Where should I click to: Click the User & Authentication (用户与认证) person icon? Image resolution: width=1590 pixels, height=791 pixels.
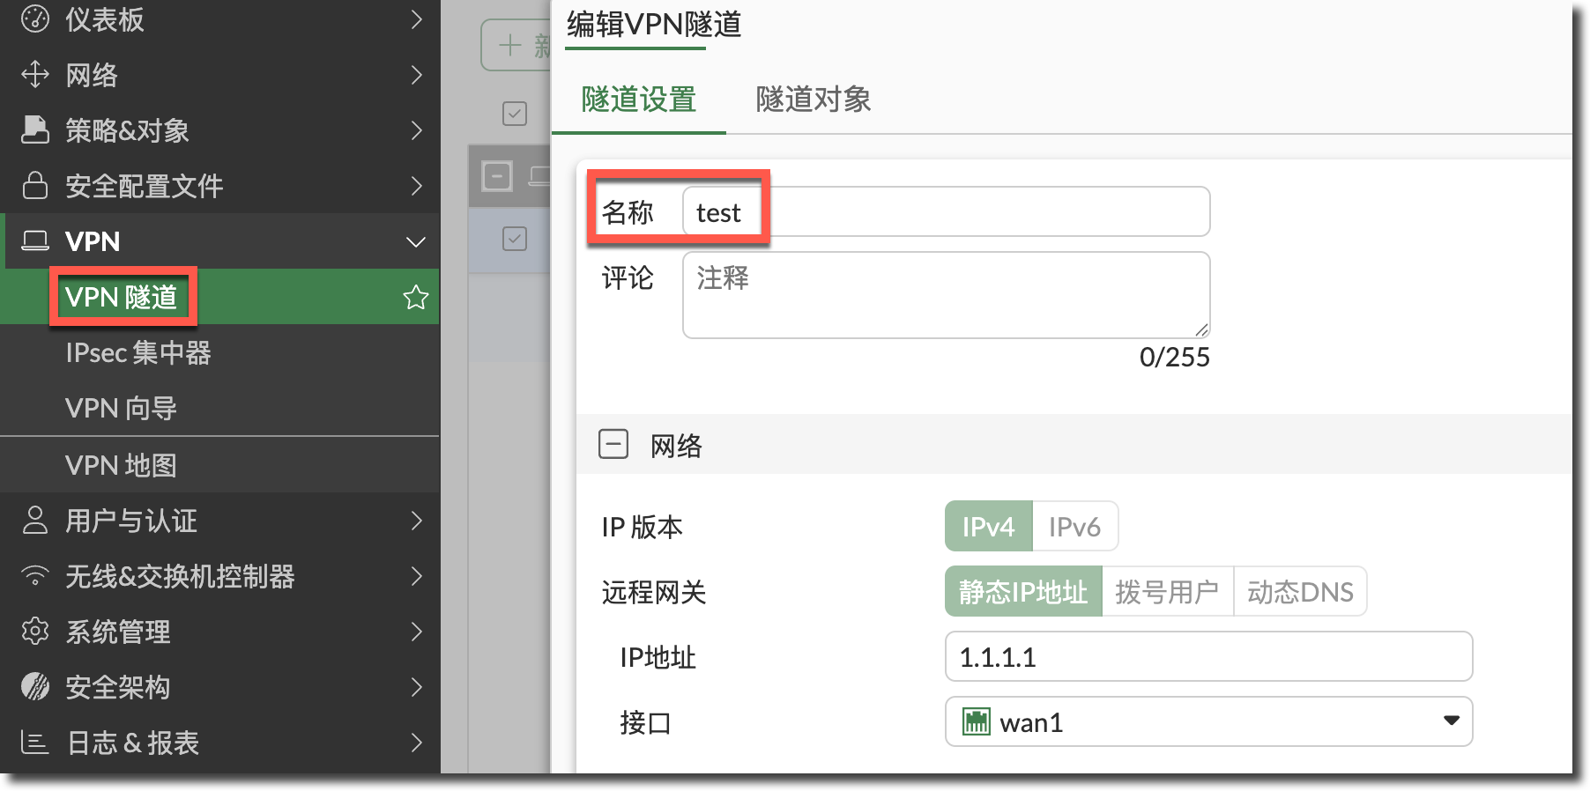pyautogui.click(x=35, y=521)
